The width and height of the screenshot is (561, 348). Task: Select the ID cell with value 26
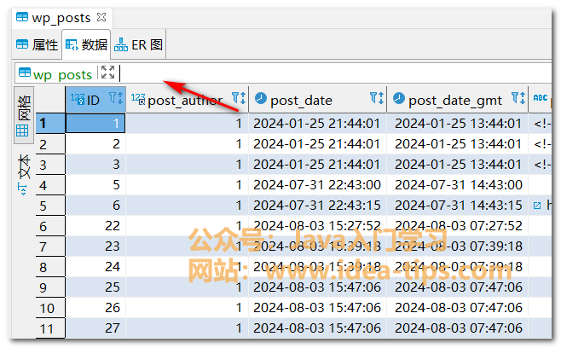[x=95, y=307]
